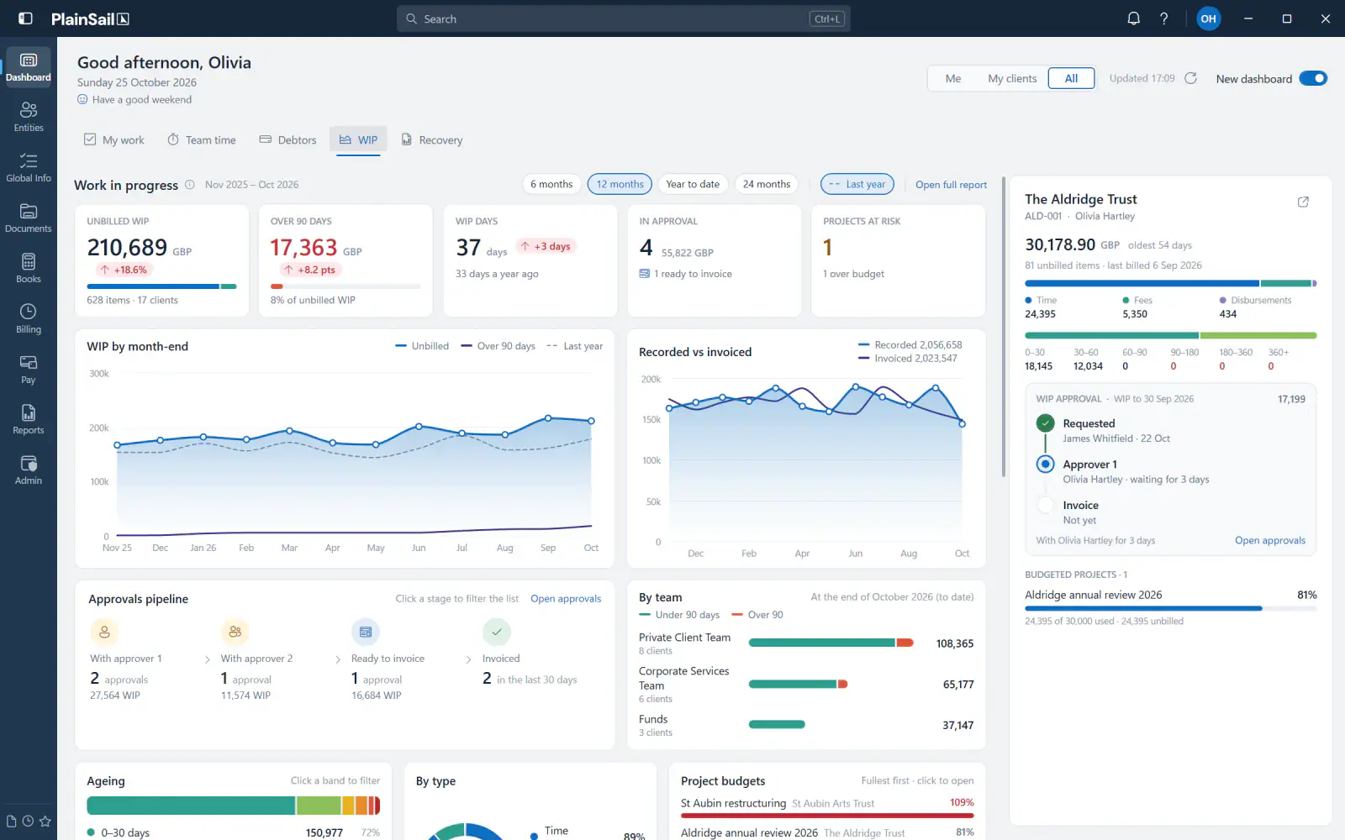Click the page icon at the sidebar bottom
Viewport: 1345px width, 840px height.
click(11, 822)
